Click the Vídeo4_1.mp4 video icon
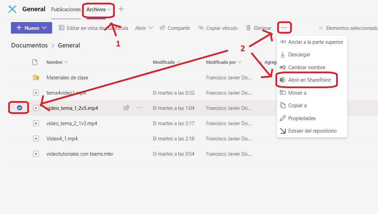Screen dimensions: 378x214 tap(36, 139)
